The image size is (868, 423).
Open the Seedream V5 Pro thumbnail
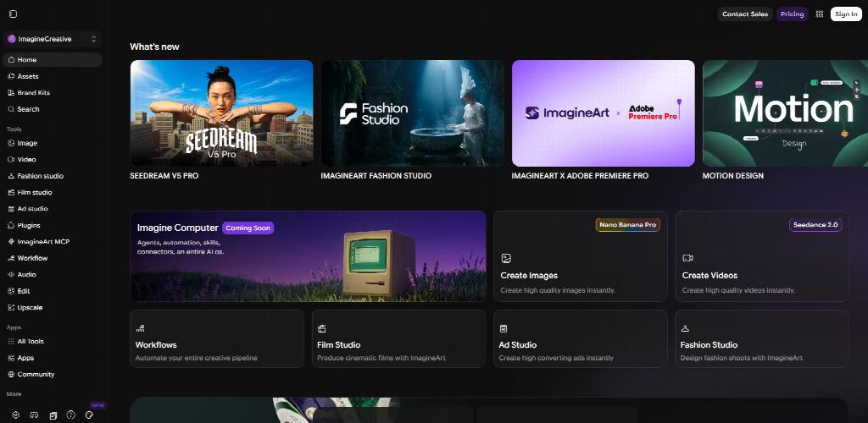(221, 113)
